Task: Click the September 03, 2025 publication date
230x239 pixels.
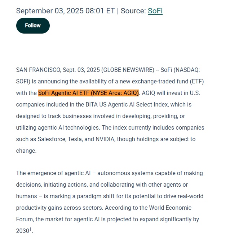Action: (50, 11)
